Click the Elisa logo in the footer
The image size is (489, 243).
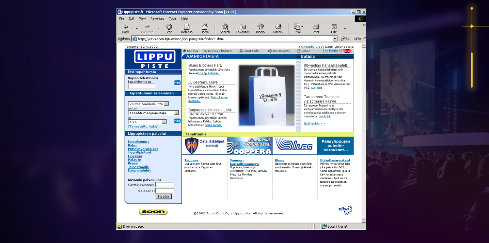(x=345, y=210)
